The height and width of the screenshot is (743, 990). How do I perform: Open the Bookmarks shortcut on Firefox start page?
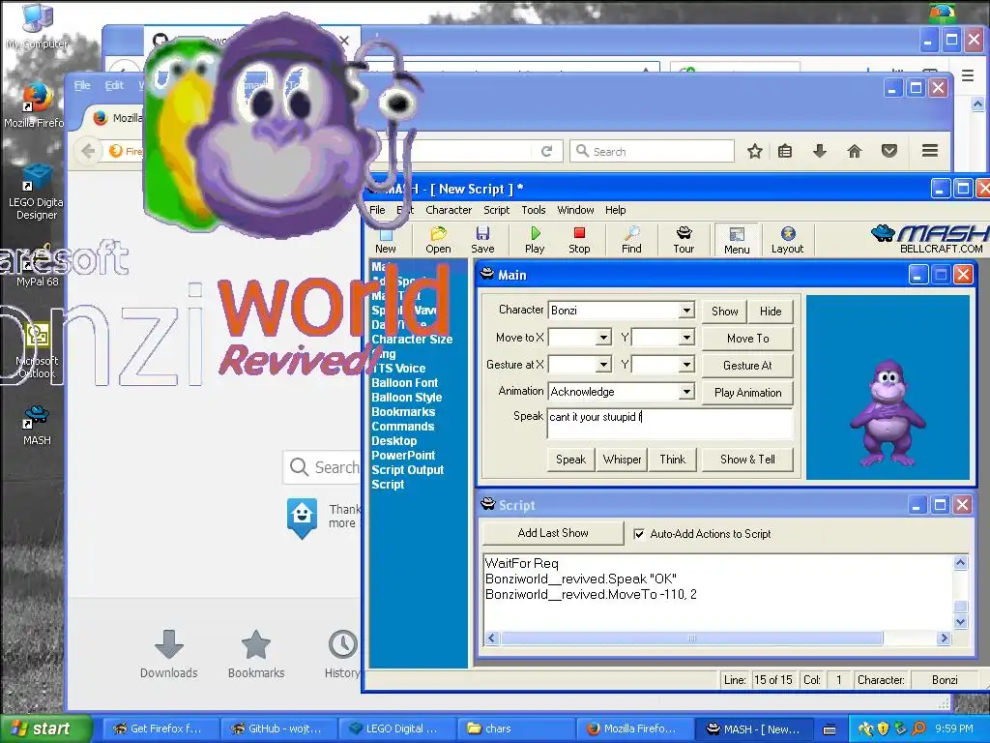pyautogui.click(x=255, y=654)
